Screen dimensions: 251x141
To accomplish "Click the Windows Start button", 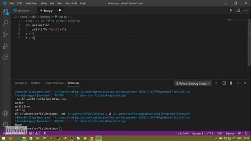I will tap(4, 138).
